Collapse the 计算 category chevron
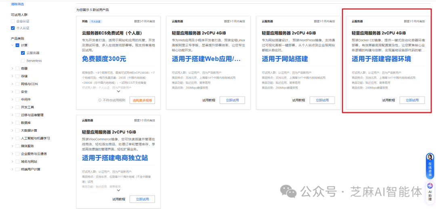Image resolution: width=436 pixels, height=209 pixels. pos(12,45)
